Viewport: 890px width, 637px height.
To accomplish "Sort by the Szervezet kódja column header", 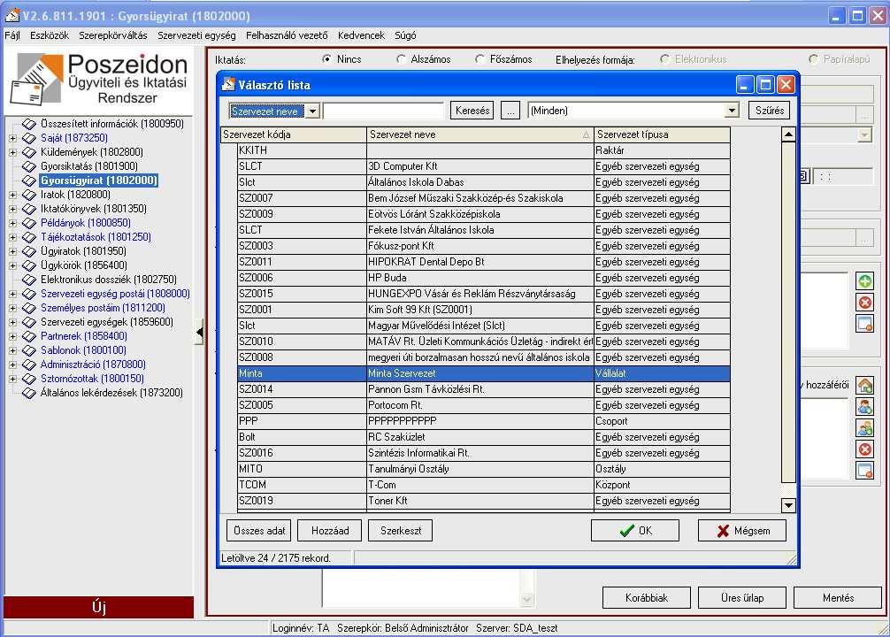I will coord(294,134).
